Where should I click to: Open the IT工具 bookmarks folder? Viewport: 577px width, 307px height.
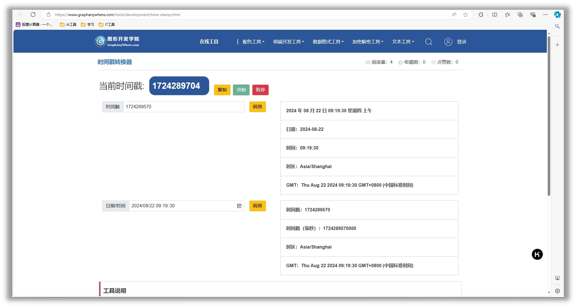coord(107,25)
